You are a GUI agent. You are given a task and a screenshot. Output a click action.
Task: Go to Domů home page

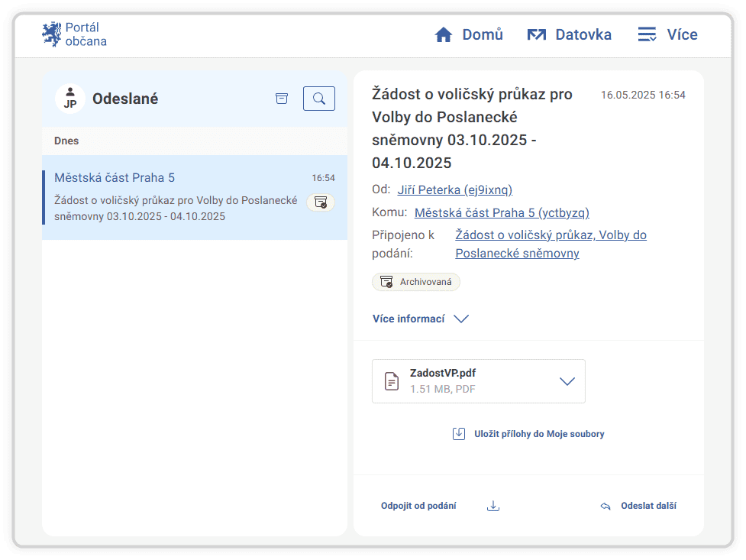[x=469, y=34]
